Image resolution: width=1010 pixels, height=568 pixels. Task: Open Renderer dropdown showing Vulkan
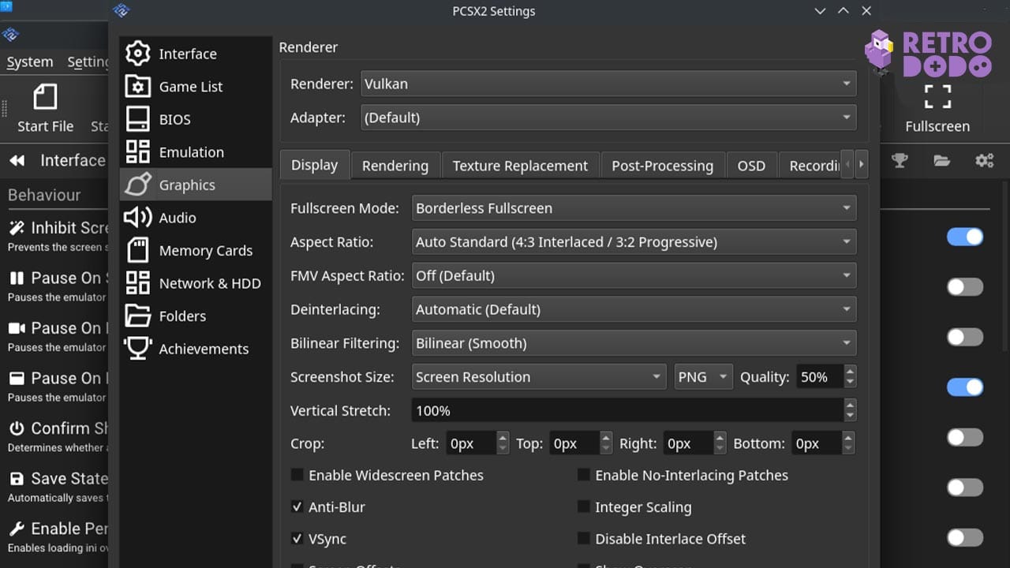[608, 84]
